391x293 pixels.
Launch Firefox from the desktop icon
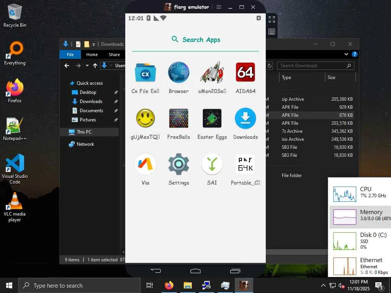pos(15,91)
